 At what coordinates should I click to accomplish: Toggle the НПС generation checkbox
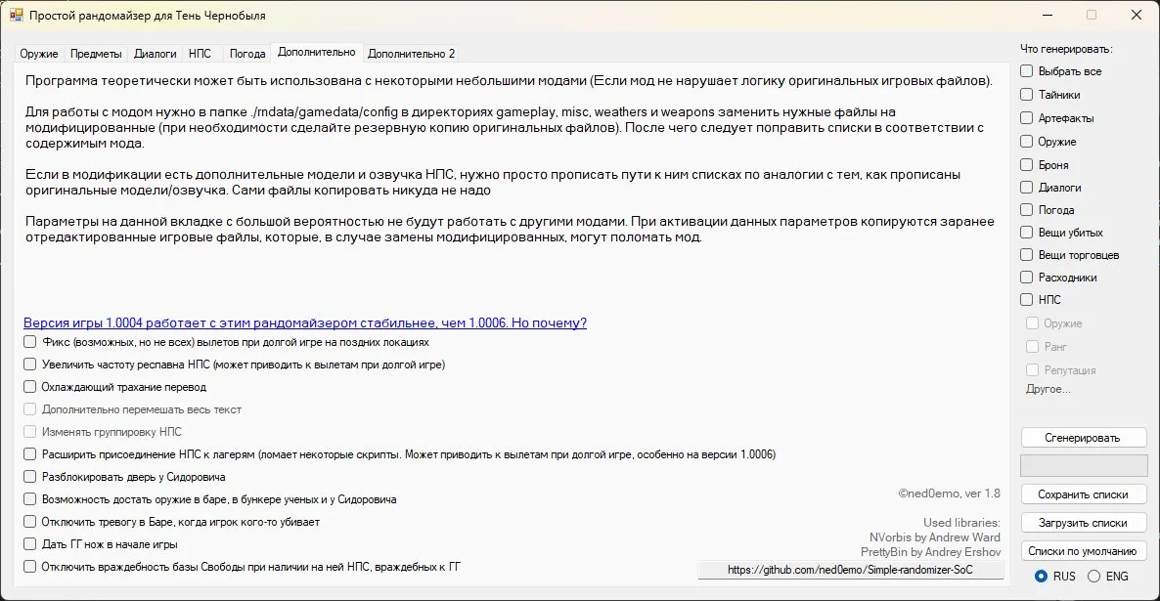point(1027,299)
